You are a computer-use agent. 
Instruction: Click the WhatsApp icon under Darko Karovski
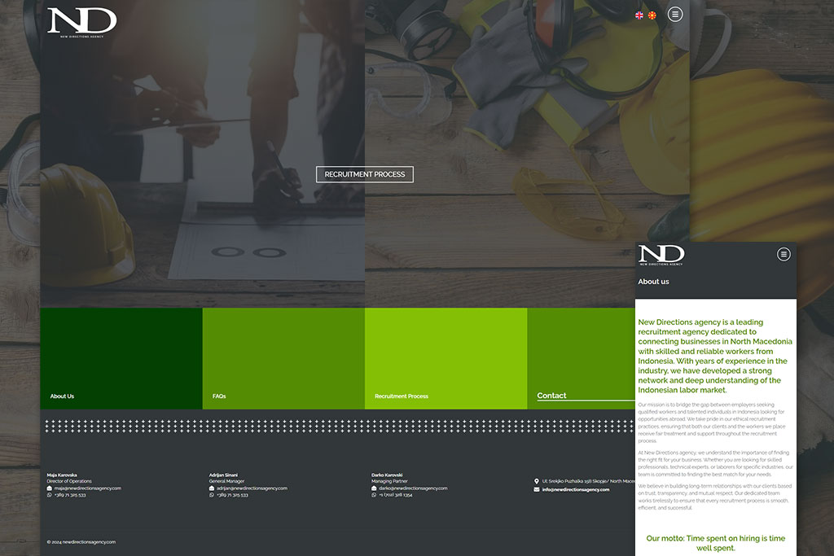click(x=374, y=495)
